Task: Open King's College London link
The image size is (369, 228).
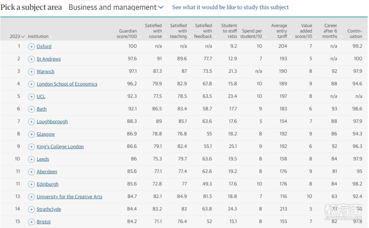Action: point(60,147)
